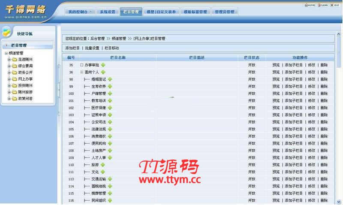Click 删除 in the 医疗保健 row
Image resolution: width=343 pixels, height=205 pixels.
tap(324, 108)
